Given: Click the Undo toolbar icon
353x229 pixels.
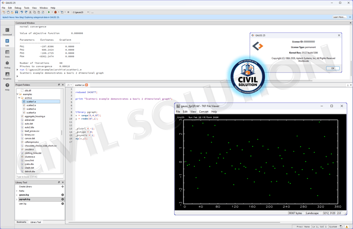Looking at the screenshot, I should click(22, 12).
